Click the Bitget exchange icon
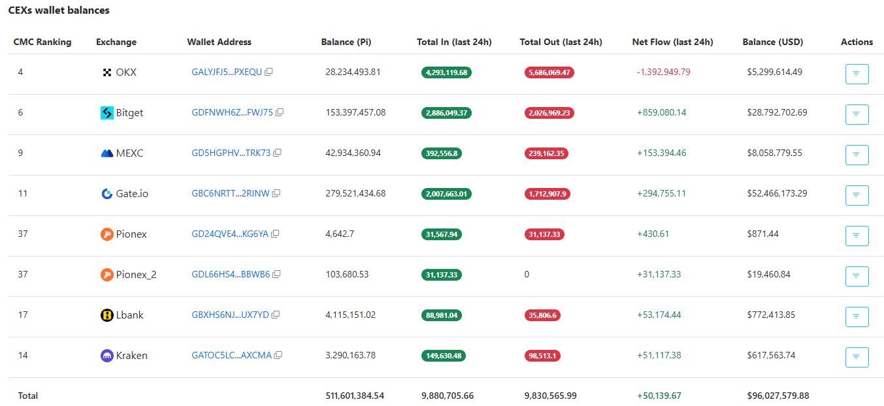This screenshot has width=884, height=406. (x=106, y=112)
